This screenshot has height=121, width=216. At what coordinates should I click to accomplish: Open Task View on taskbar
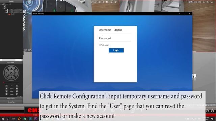(13, 119)
